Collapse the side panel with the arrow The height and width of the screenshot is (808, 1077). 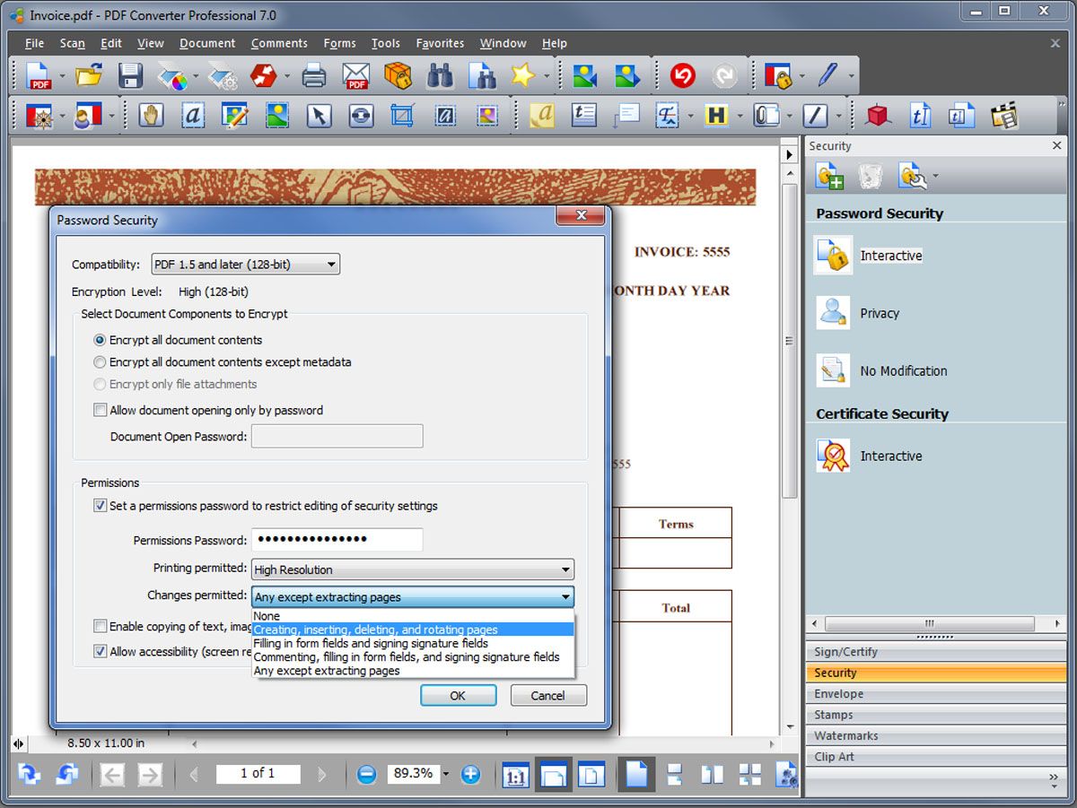point(790,154)
